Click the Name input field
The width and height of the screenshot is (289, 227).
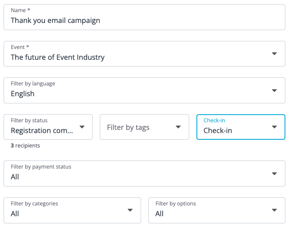click(x=145, y=17)
